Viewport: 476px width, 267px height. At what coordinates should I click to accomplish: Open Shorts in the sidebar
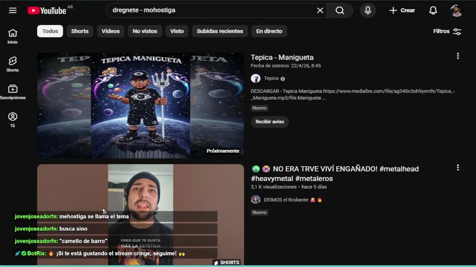point(13,64)
